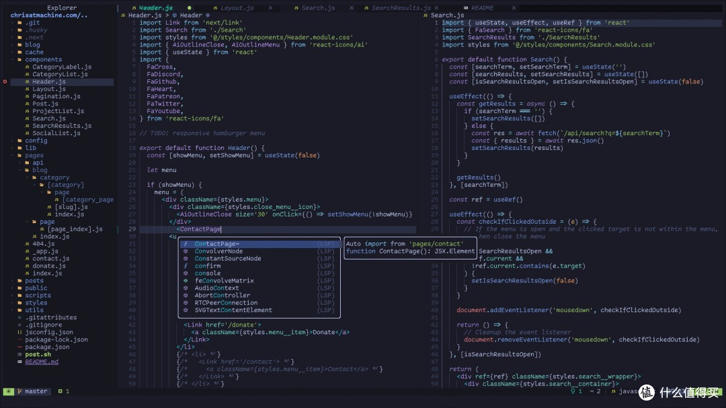Click the JS icon on the Layout.js tab
The height and width of the screenshot is (408, 726).
pyautogui.click(x=215, y=8)
